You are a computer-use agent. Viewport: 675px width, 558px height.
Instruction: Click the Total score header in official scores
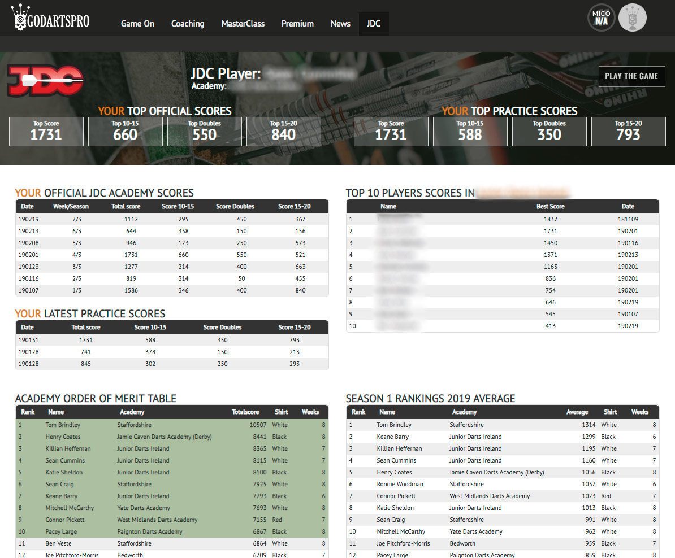(126, 207)
